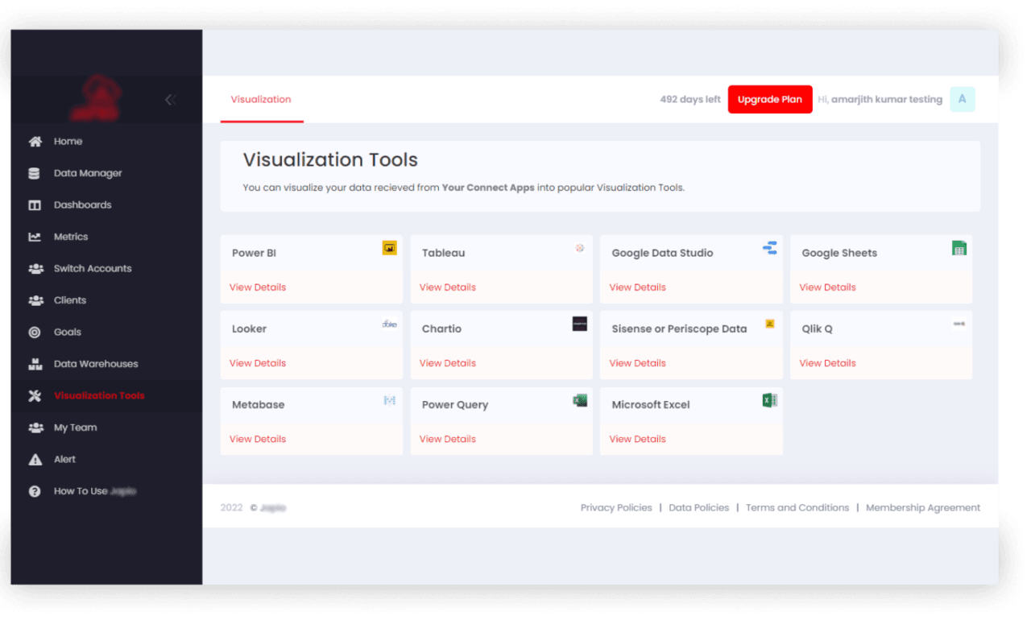The height and width of the screenshot is (620, 1031).
Task: Click the Microsoft Excel logo icon
Action: pos(770,400)
